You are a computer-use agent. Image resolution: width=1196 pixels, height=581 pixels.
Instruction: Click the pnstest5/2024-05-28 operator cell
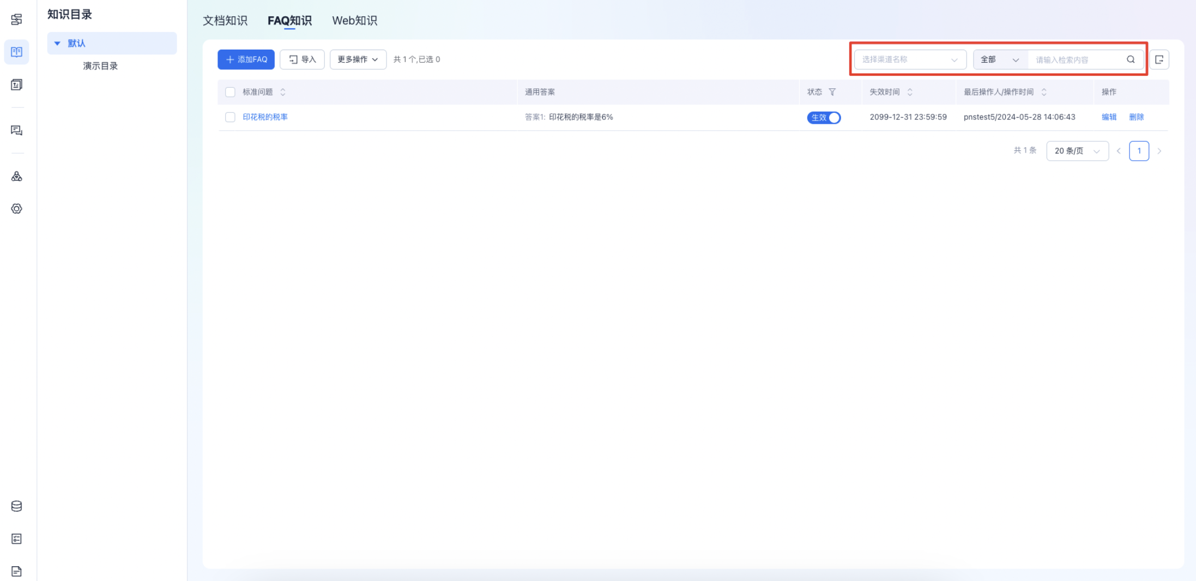pos(1019,117)
